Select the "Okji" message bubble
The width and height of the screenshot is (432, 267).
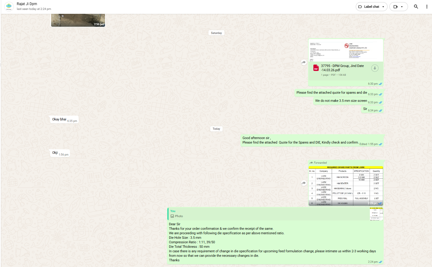click(x=55, y=153)
